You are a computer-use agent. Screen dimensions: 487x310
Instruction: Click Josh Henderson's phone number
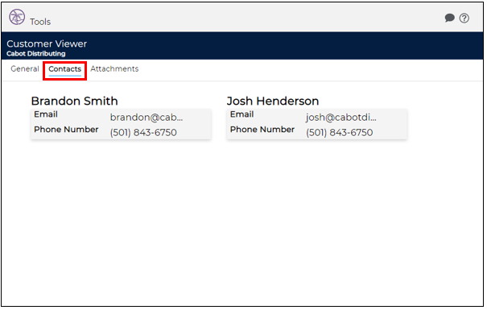[x=339, y=133]
